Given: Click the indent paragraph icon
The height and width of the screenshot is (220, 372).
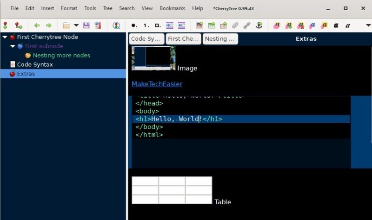Looking at the screenshot, I should pos(170,25).
